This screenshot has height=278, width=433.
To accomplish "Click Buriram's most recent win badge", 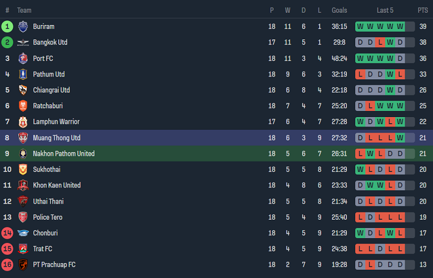I will (x=400, y=27).
